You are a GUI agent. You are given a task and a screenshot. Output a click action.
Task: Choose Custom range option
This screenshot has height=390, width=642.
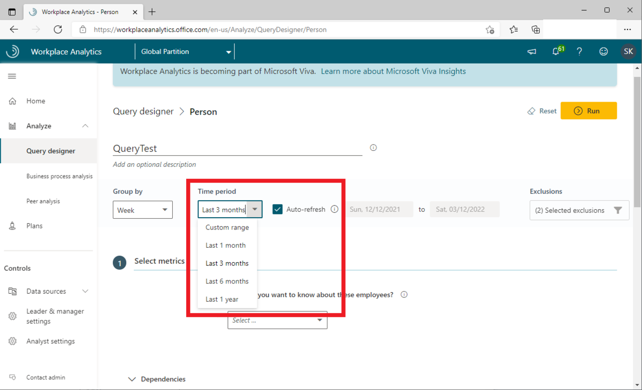(x=227, y=227)
